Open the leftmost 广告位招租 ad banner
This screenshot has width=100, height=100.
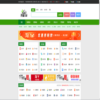(x=24, y=77)
